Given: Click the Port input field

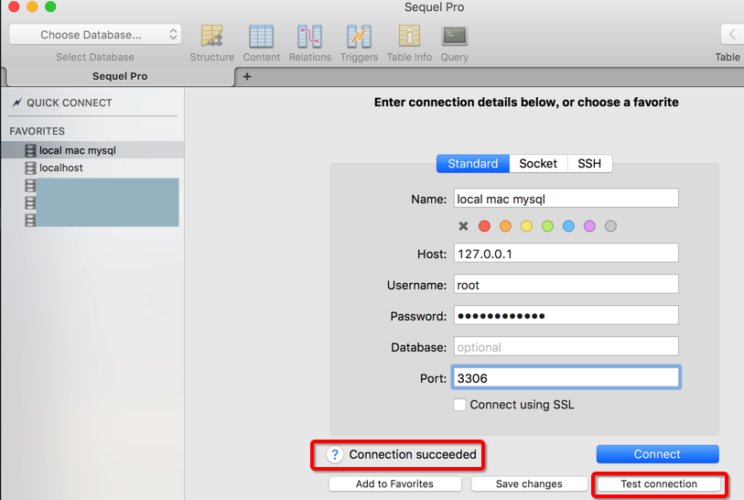Looking at the screenshot, I should pyautogui.click(x=566, y=377).
